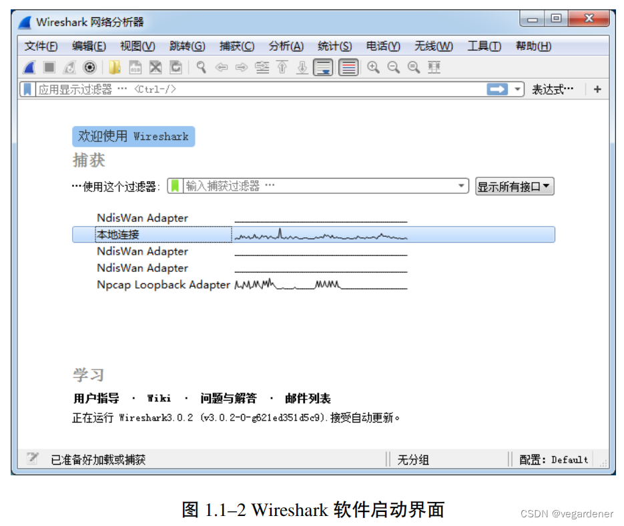The height and width of the screenshot is (526, 624).
Task: Click the green capture filter bookmark
Action: tap(175, 186)
